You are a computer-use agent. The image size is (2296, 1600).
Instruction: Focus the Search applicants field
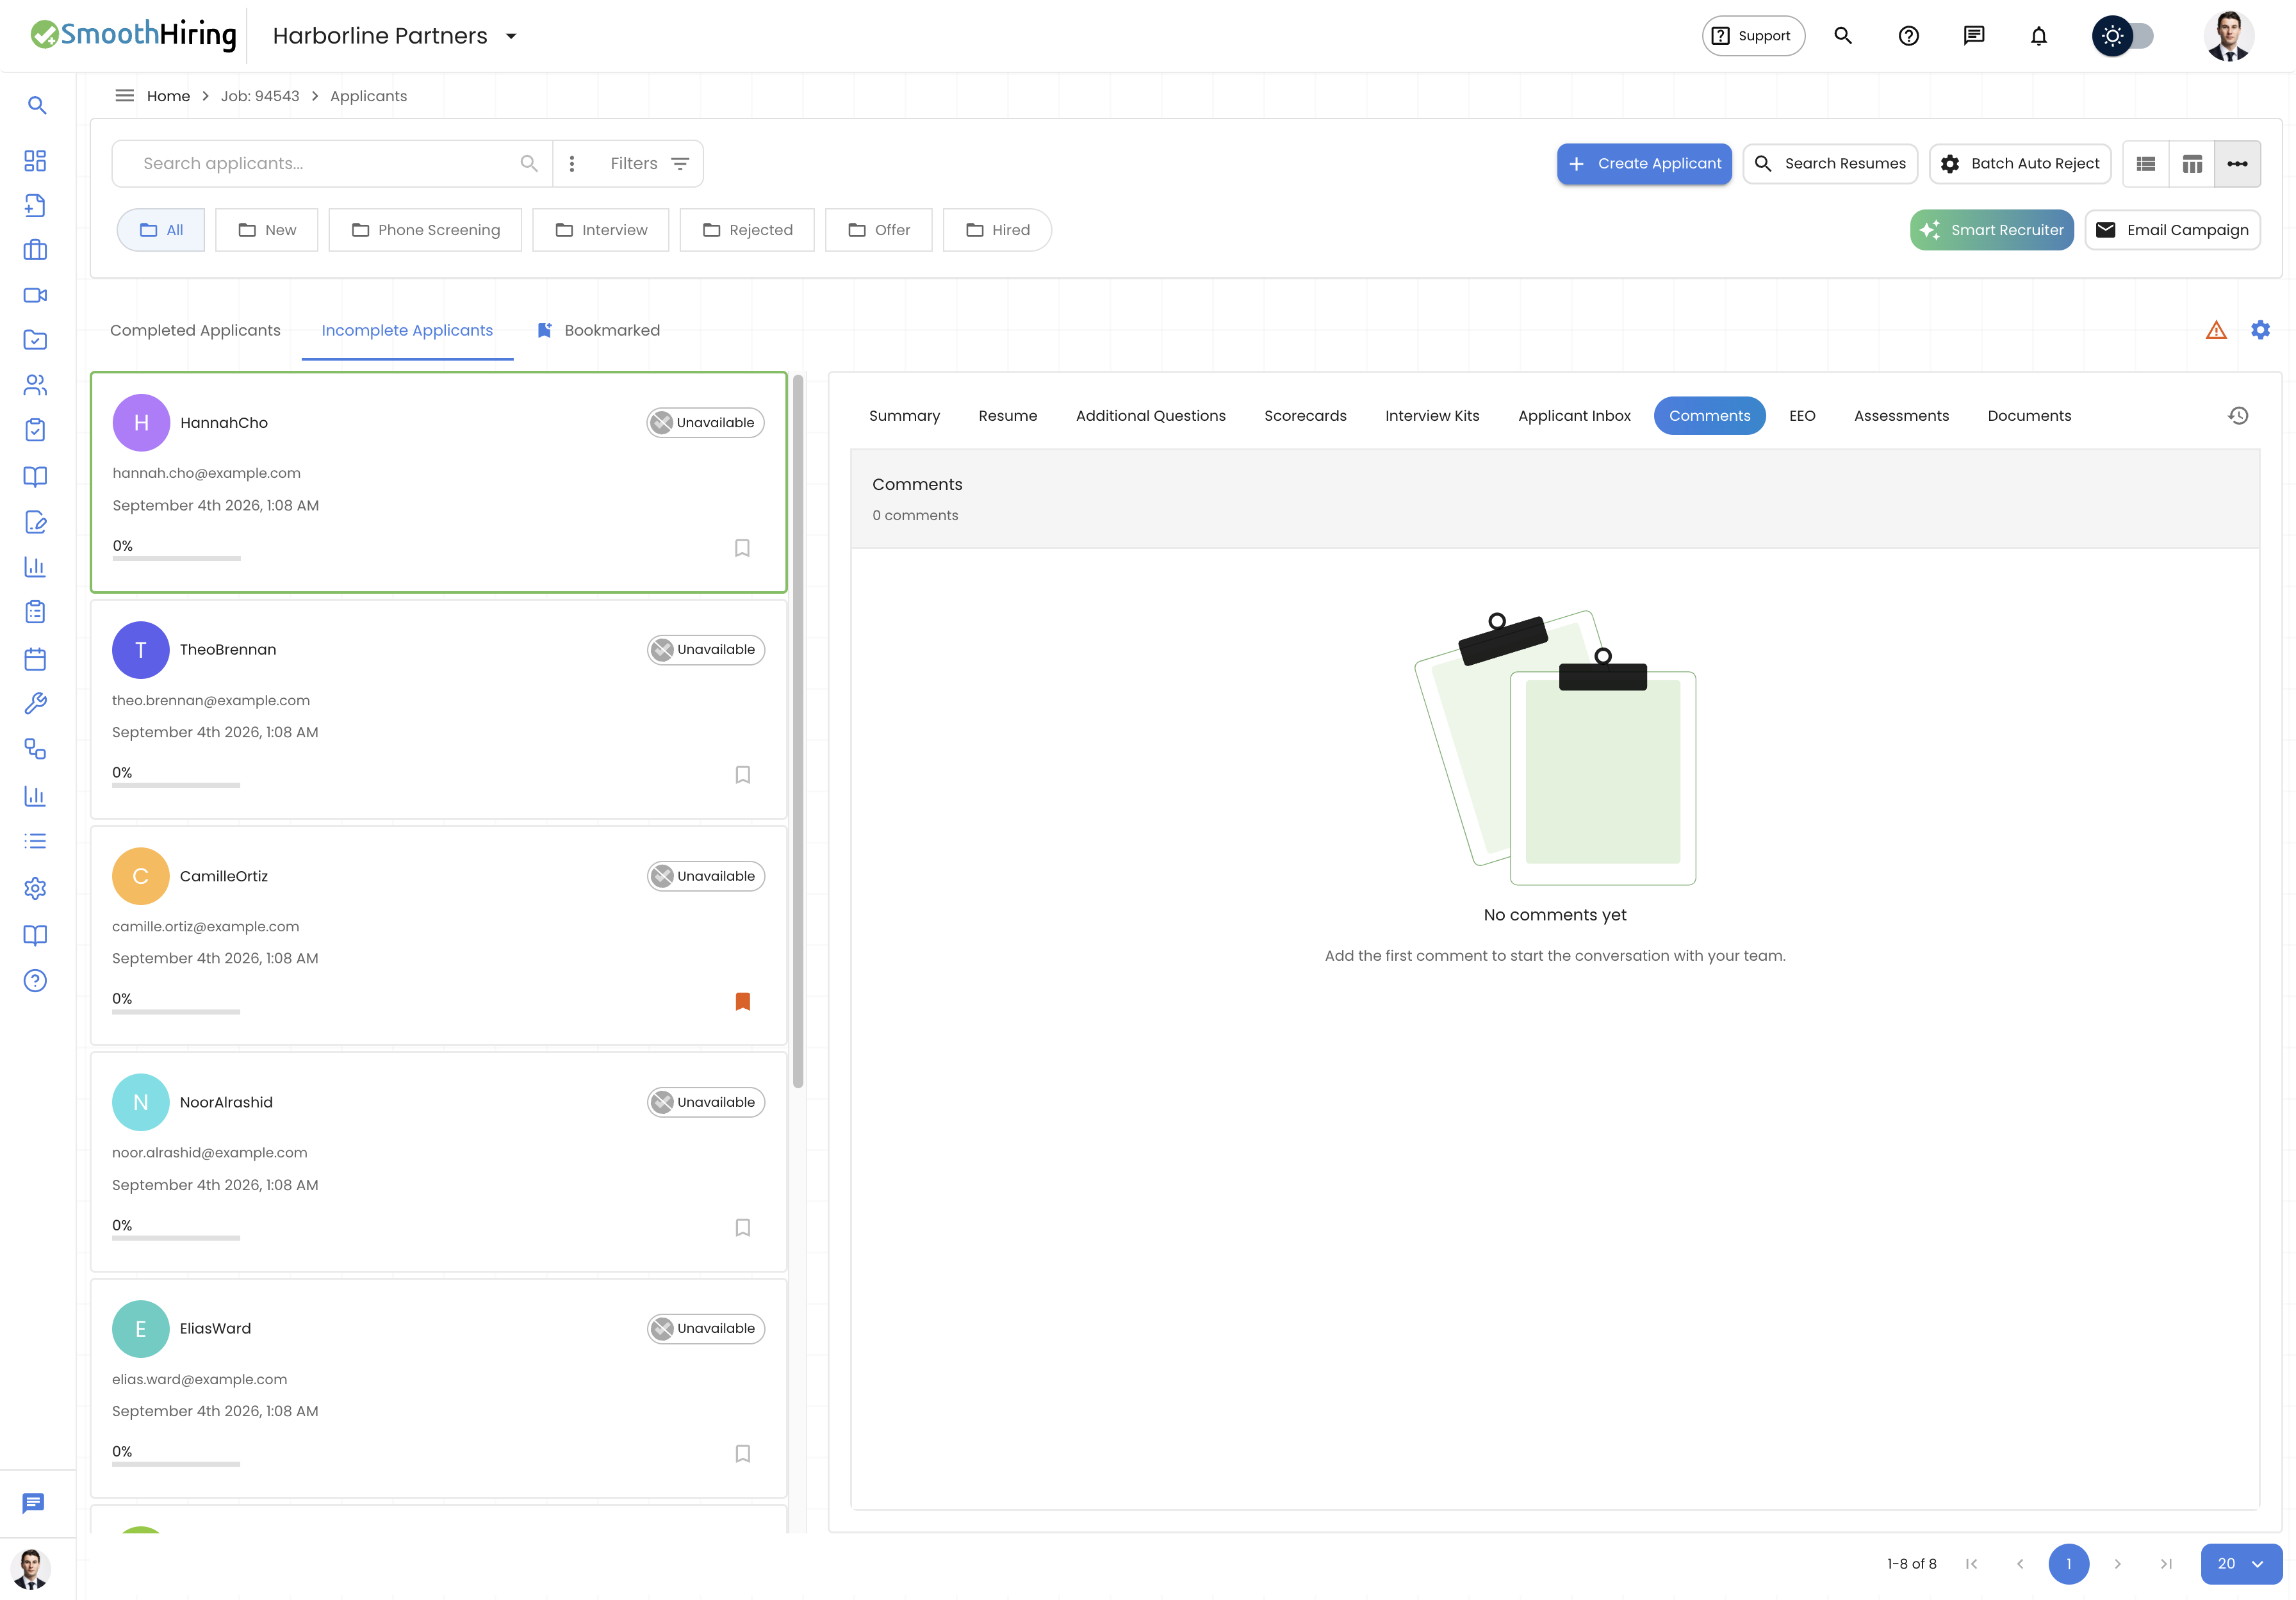click(x=331, y=163)
